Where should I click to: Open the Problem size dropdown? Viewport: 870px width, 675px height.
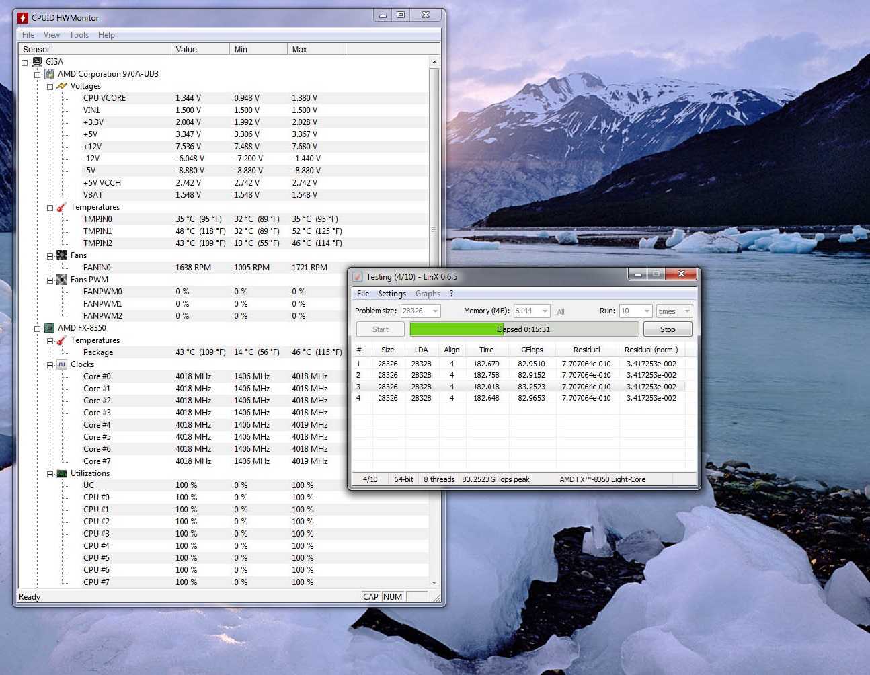(436, 311)
